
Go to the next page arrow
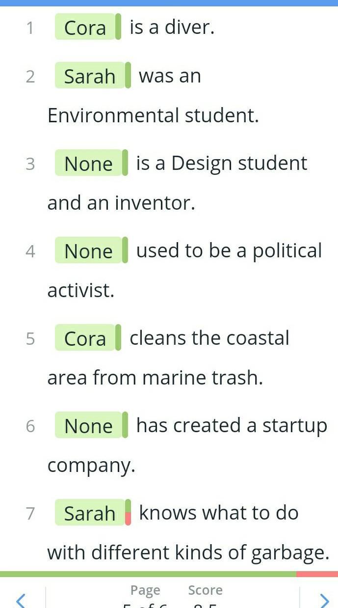click(x=324, y=600)
